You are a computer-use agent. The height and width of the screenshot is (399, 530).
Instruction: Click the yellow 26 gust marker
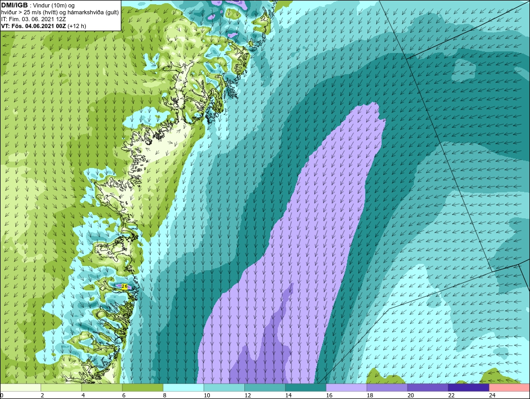coord(125,287)
